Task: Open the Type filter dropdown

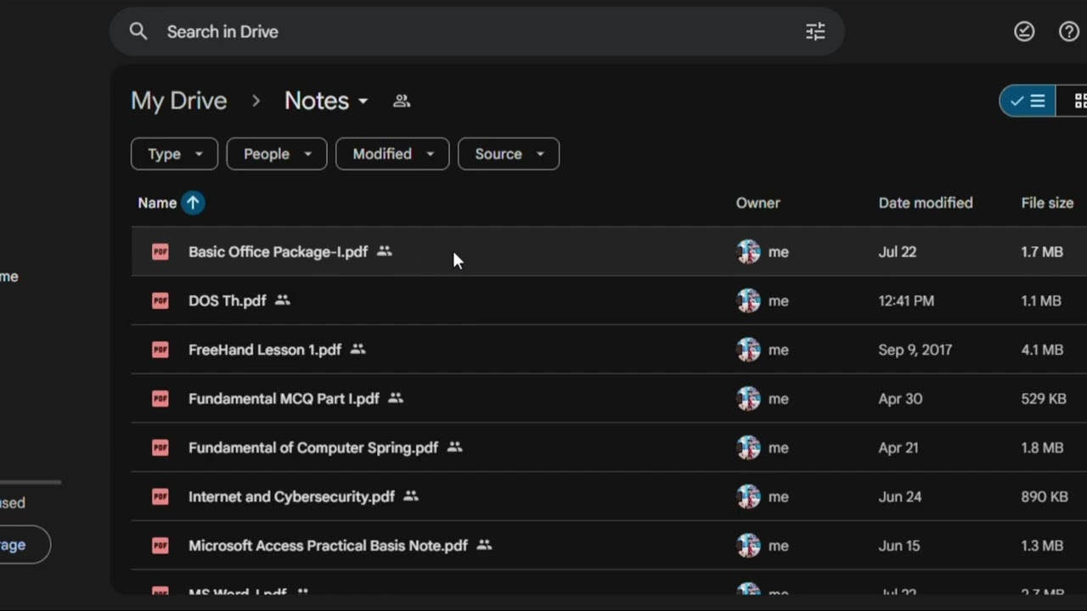Action: (x=174, y=154)
